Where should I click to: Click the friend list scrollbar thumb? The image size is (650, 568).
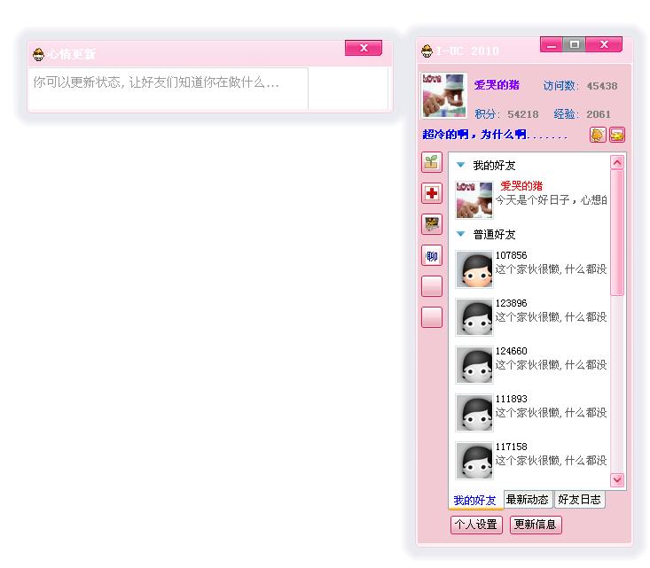pyautogui.click(x=617, y=232)
